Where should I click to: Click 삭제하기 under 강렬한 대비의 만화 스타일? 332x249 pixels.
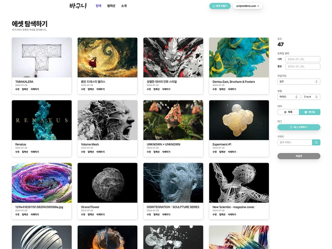click(166, 89)
